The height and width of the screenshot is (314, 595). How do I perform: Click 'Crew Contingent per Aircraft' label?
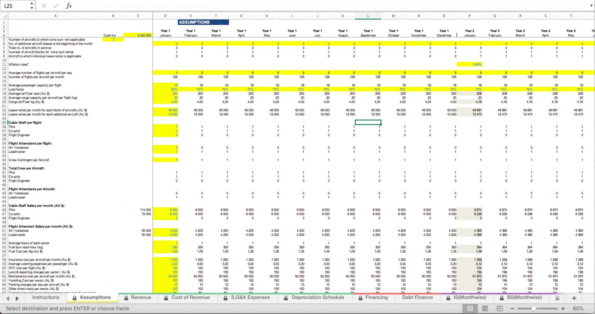point(29,160)
